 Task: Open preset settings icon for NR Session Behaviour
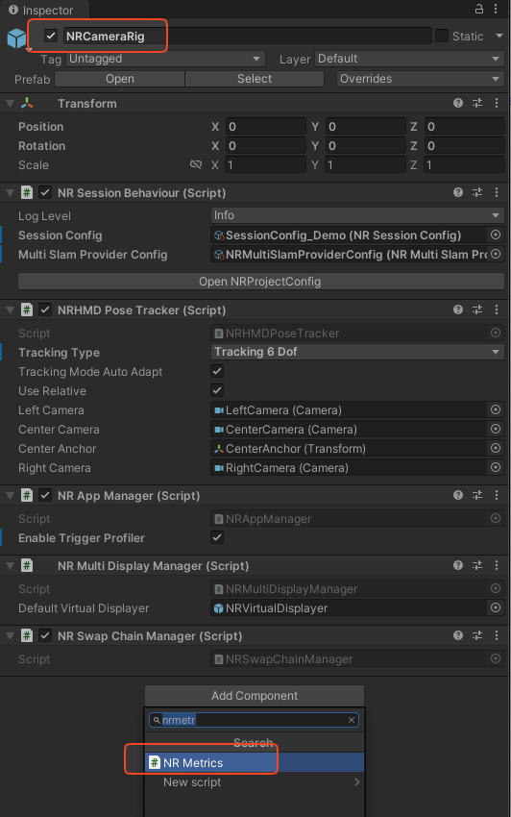tap(477, 193)
